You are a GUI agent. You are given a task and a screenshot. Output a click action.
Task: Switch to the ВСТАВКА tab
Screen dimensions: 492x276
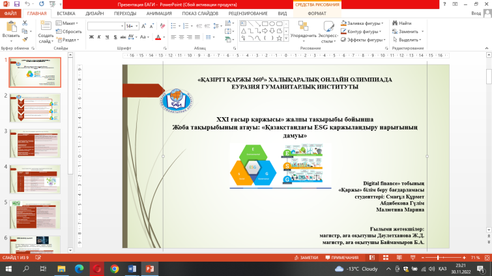click(66, 12)
